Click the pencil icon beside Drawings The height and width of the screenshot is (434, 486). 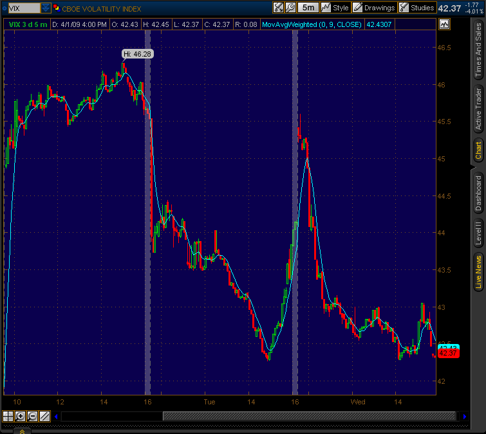click(x=358, y=8)
